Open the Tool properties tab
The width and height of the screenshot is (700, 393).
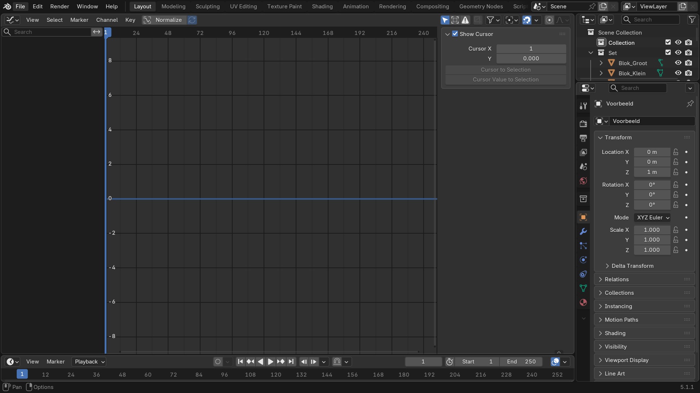583,106
